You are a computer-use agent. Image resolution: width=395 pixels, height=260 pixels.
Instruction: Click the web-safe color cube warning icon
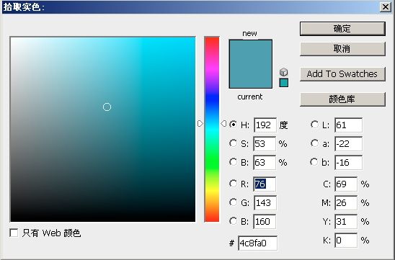[284, 72]
